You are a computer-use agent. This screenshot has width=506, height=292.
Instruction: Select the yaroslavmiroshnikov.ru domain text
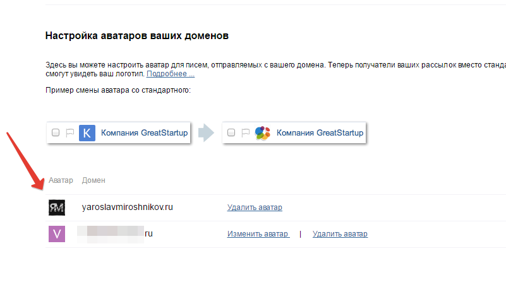pyautogui.click(x=128, y=207)
